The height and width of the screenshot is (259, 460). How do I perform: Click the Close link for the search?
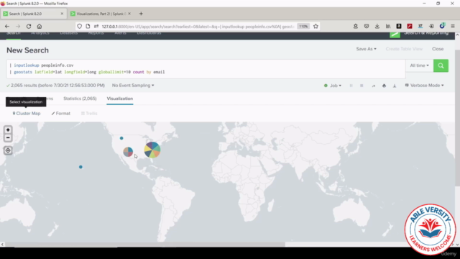point(438,49)
